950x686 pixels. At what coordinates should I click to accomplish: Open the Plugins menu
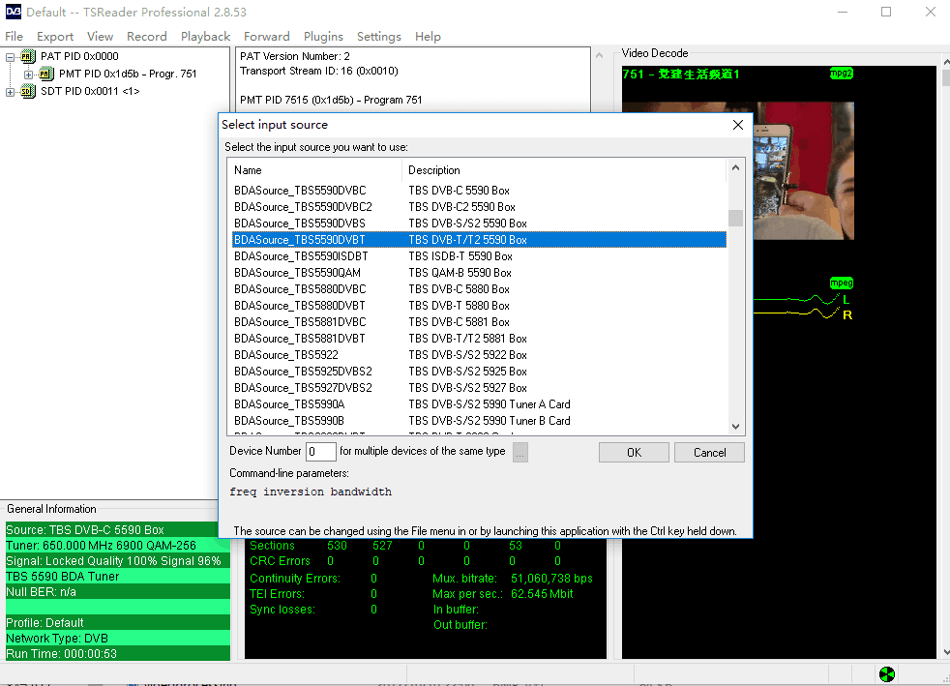323,37
